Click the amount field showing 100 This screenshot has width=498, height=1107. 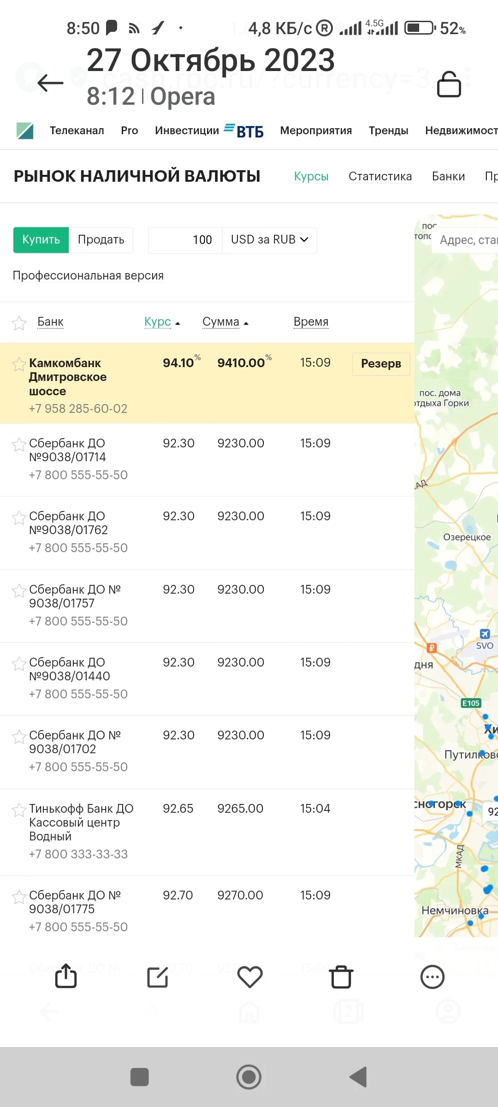(x=185, y=240)
